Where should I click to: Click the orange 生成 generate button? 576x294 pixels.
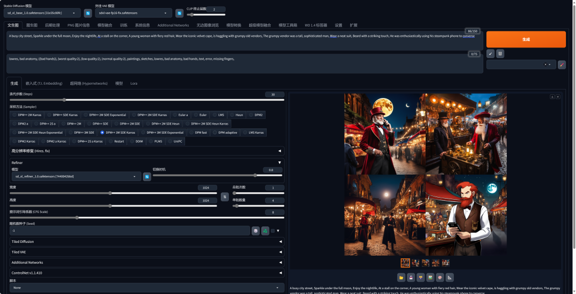[x=526, y=39]
